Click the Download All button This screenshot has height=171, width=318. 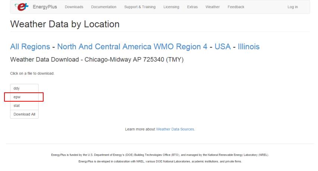pos(24,114)
